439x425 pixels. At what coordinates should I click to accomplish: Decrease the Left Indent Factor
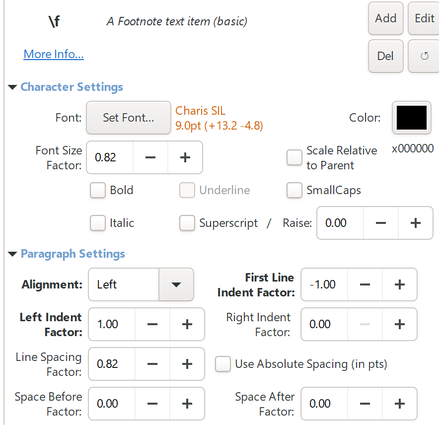pyautogui.click(x=152, y=324)
